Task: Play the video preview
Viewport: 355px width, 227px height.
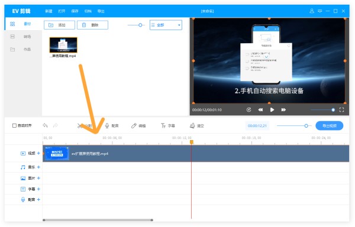Action: (x=272, y=110)
